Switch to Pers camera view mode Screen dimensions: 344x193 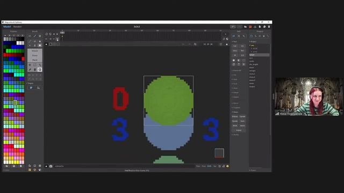tap(198, 166)
